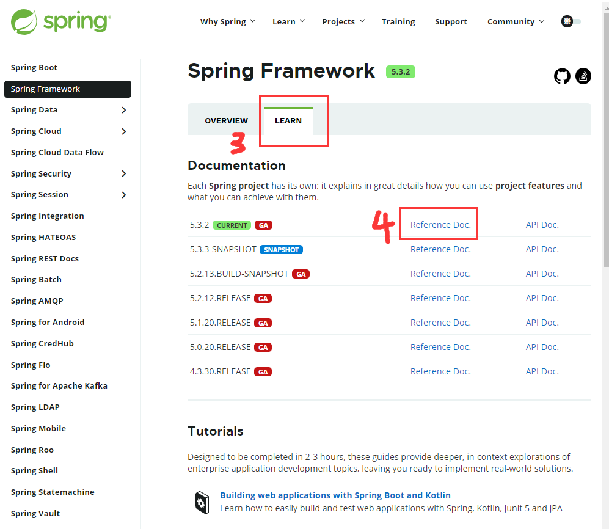Open the Community dropdown menu
Viewport: 609px width, 529px height.
(x=515, y=21)
